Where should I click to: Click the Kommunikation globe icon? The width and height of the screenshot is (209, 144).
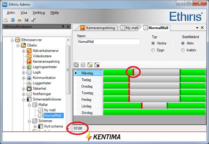point(29,78)
